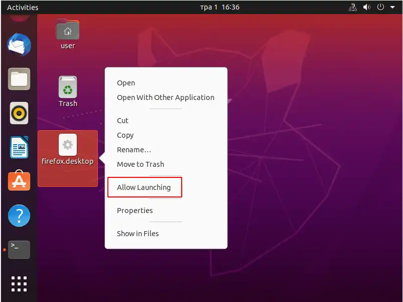Select Move to Trash from the menu
The width and height of the screenshot is (403, 302).
141,164
